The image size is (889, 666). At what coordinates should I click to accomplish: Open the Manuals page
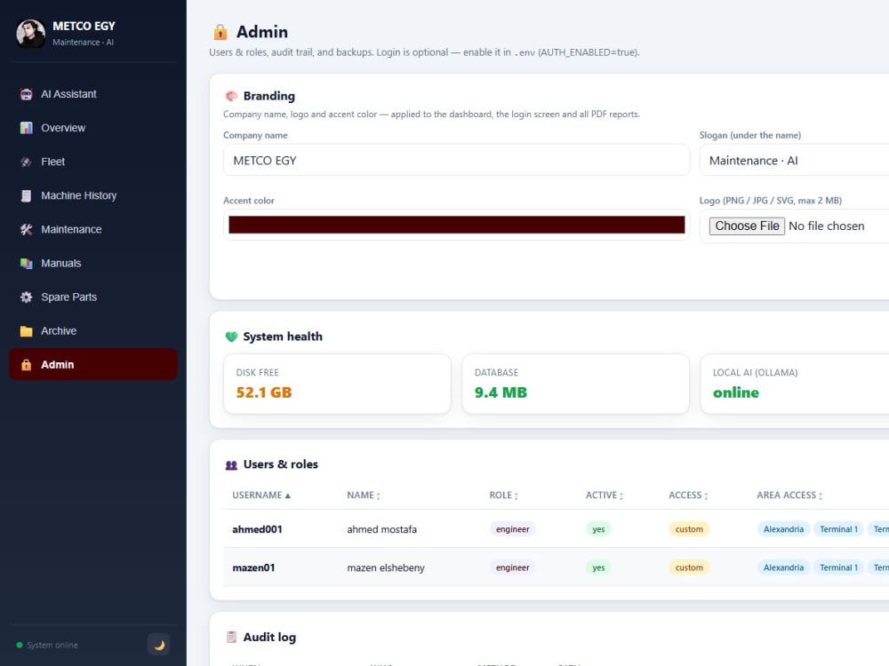93,264
